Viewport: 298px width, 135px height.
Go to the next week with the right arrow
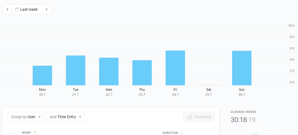coord(47,10)
